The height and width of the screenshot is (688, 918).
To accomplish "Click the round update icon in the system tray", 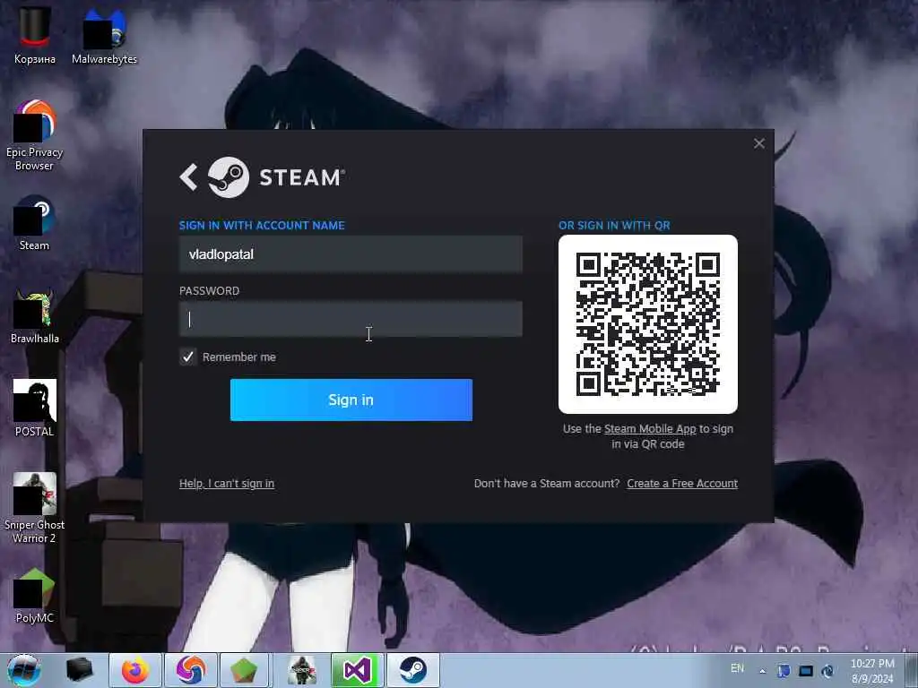I will click(827, 670).
